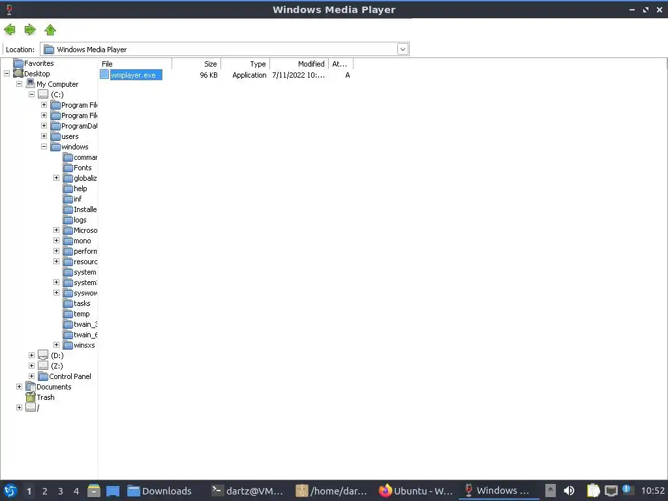Switch to the /home/dar archive window
This screenshot has width=668, height=501.
tap(331, 491)
